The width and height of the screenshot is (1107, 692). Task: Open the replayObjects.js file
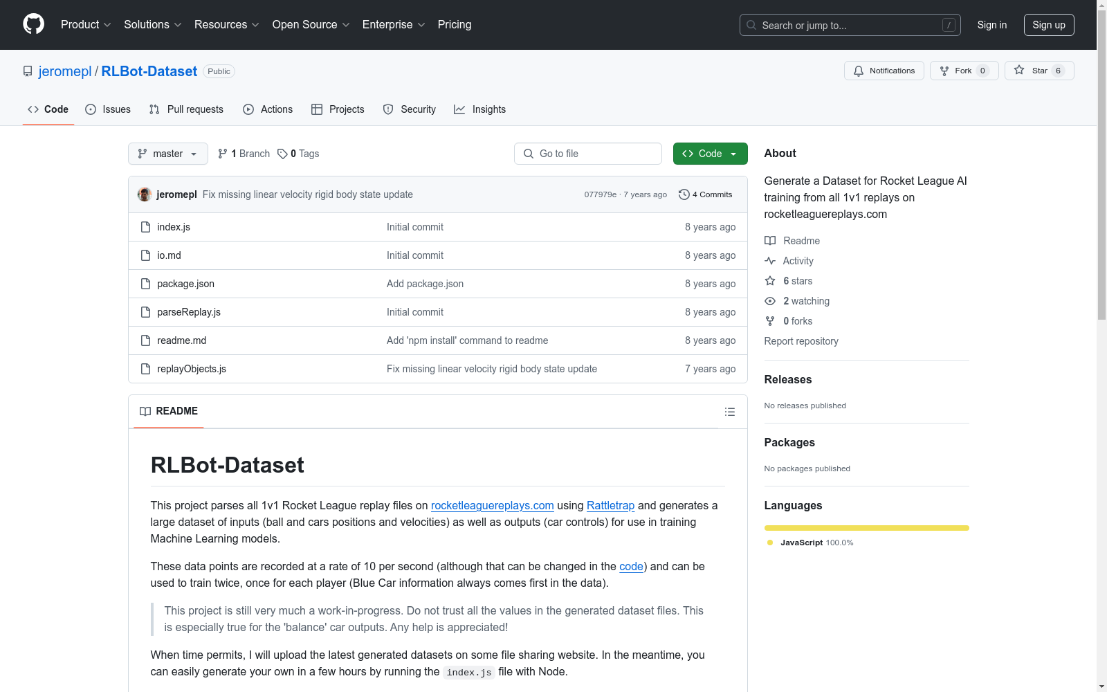[192, 369]
